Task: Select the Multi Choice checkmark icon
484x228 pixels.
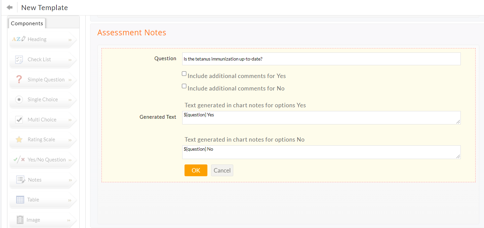Action: coord(18,119)
